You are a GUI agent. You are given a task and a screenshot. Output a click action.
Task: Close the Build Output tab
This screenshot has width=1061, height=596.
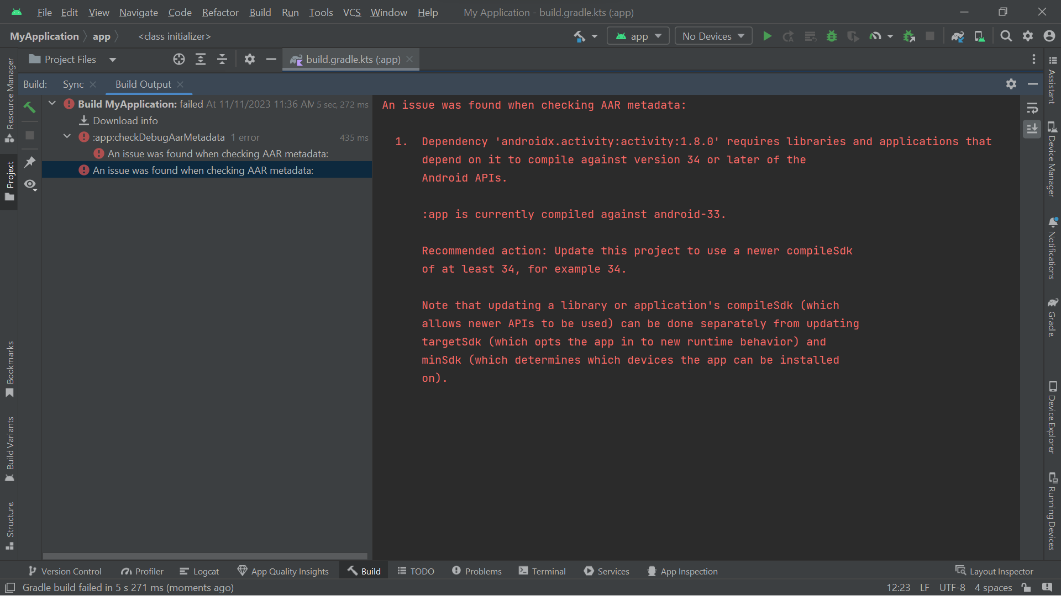point(180,84)
